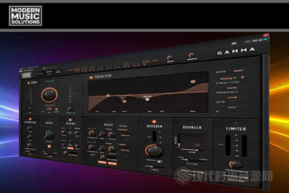Click the top-left Reverb knob

[63, 132]
